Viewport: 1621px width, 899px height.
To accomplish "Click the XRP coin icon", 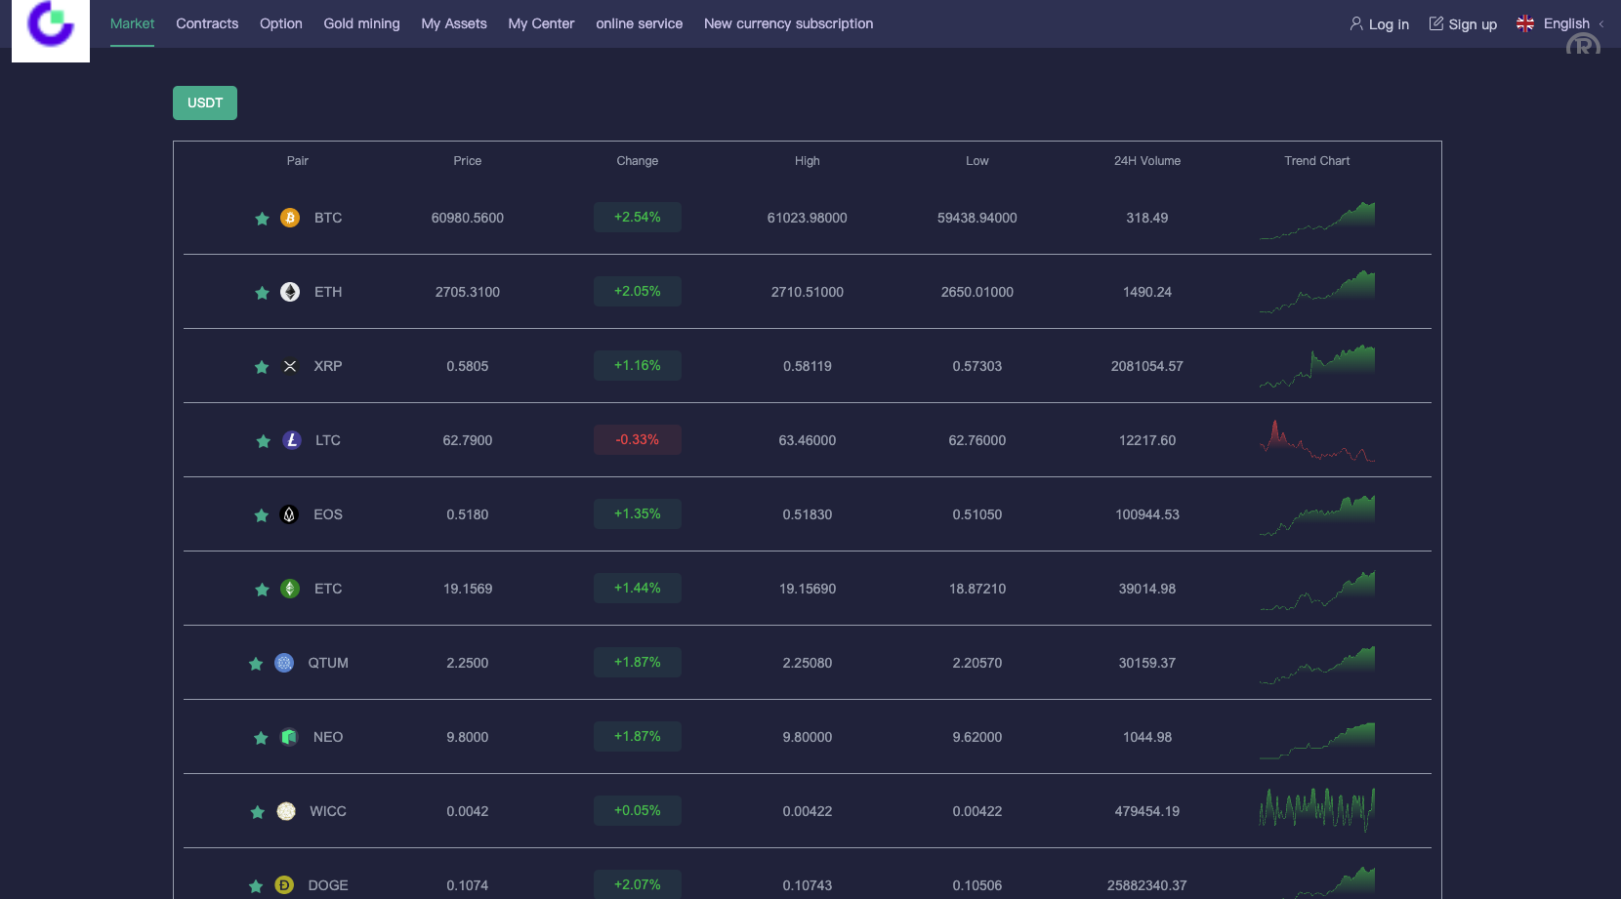I will [x=290, y=366].
